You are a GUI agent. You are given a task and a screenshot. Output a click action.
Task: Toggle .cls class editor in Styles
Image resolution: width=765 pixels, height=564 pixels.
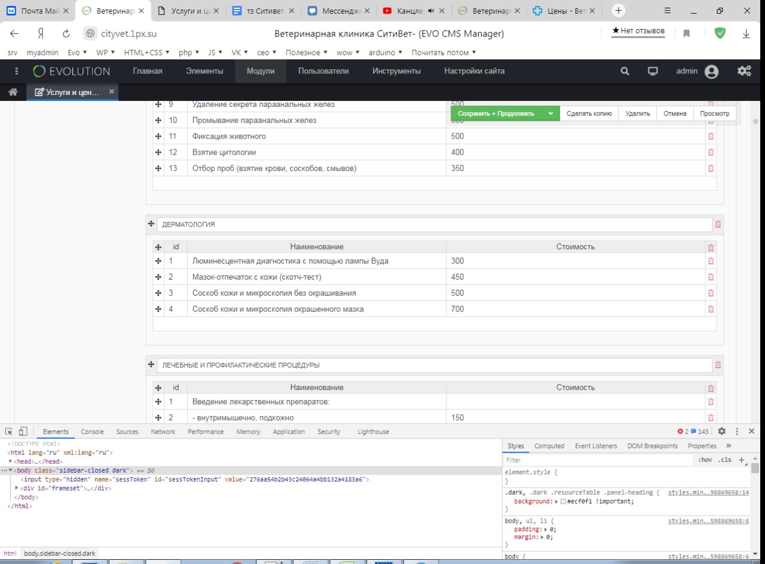(725, 460)
